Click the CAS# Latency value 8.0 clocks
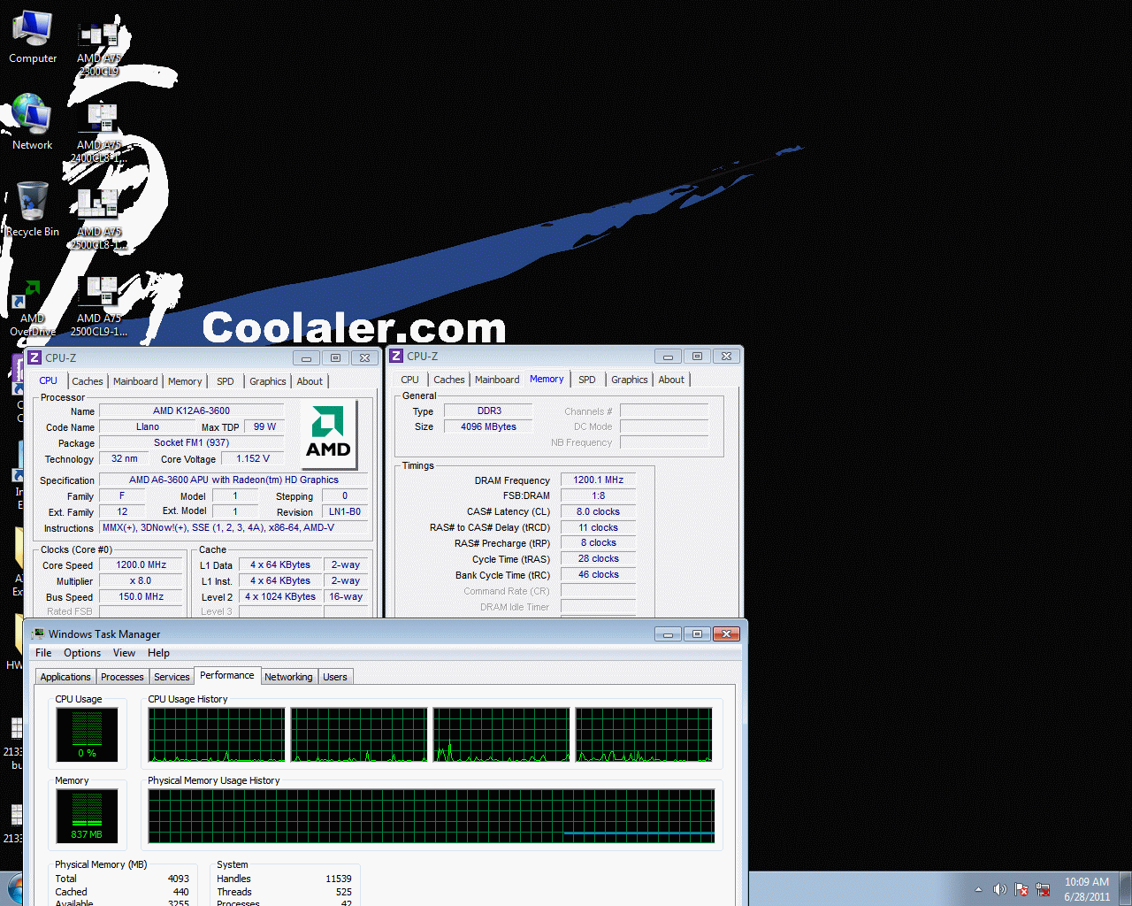1132x906 pixels. (x=599, y=512)
